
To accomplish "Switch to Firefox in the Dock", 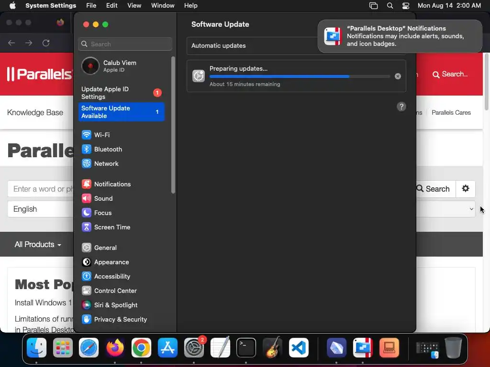I will (x=115, y=348).
